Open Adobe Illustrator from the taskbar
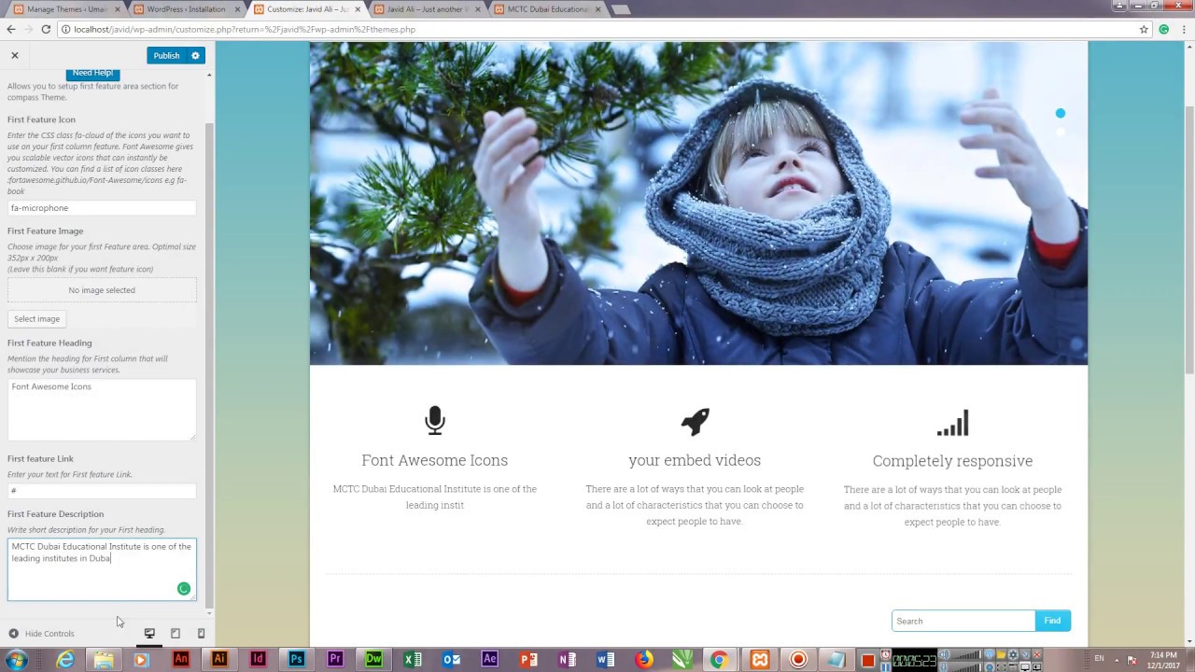 219,659
